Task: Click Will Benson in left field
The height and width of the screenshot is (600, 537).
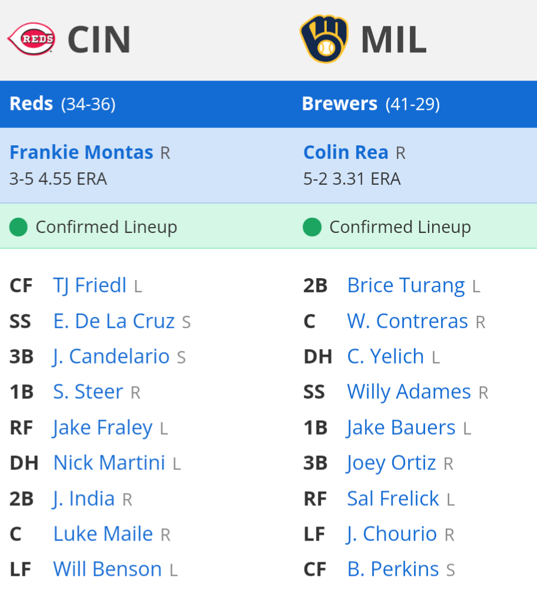Action: 107,569
